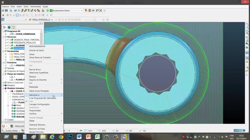Open the PLANO_PRINC workplane dropdown
The image size is (250, 140).
19,131
